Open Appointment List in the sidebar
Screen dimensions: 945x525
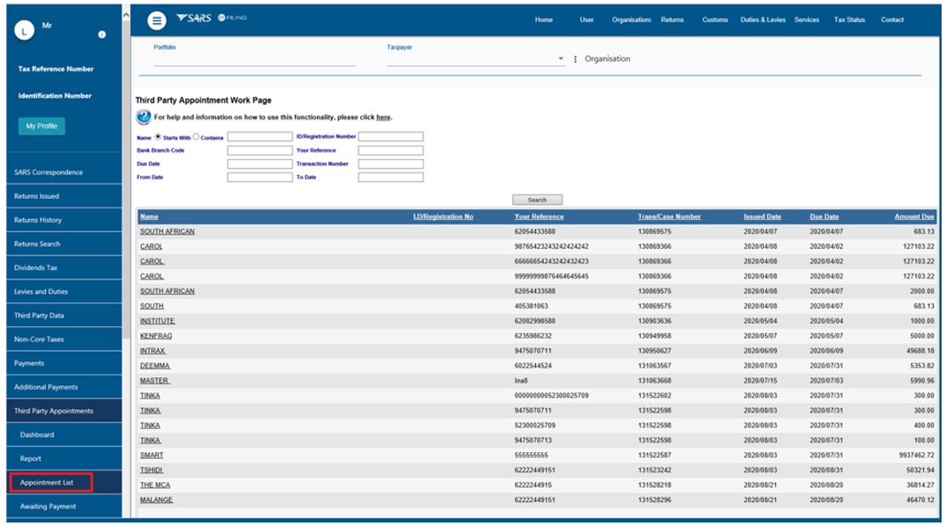48,483
